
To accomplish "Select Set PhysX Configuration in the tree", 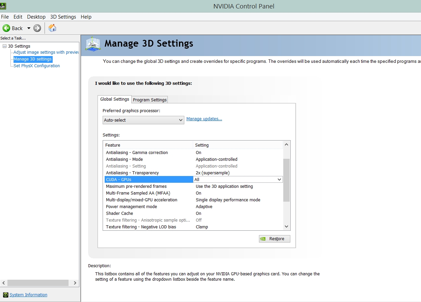I will click(x=36, y=66).
